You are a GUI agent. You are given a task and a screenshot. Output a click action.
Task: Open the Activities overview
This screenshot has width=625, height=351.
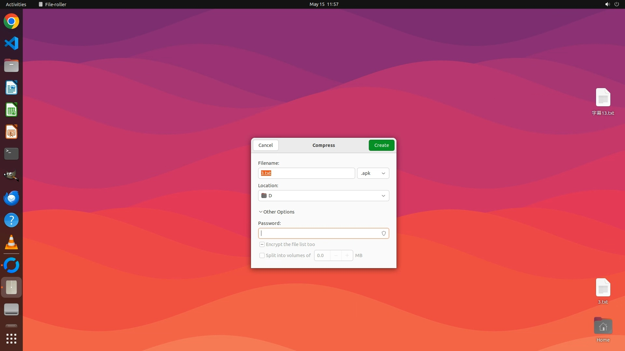(16, 4)
